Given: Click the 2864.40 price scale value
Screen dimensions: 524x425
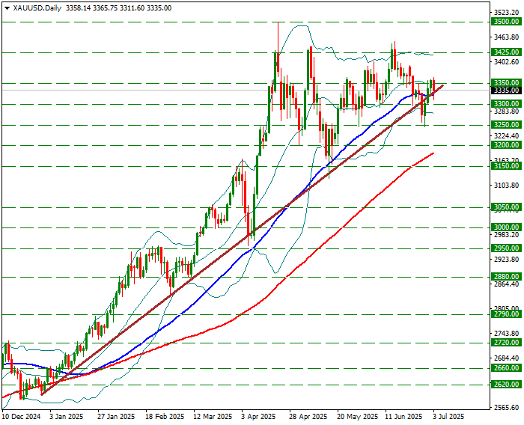Looking at the screenshot, I should [506, 284].
